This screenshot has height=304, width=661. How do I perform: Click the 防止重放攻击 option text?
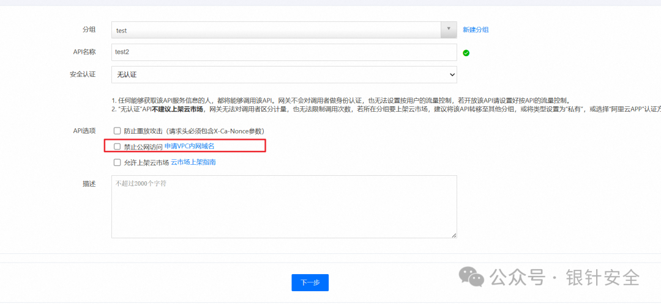(195, 131)
